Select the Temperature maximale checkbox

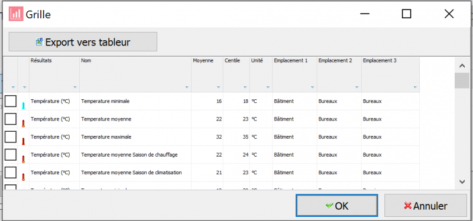(x=11, y=136)
